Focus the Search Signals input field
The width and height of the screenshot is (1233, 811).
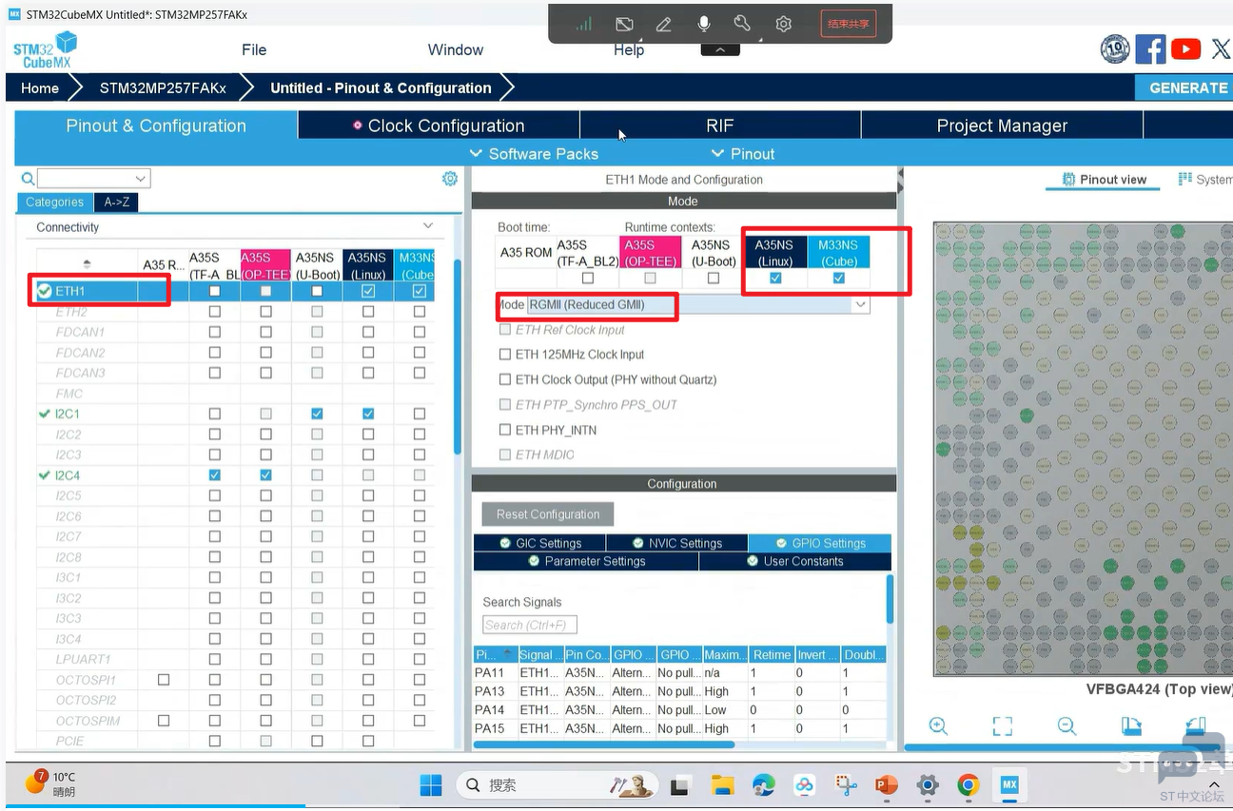click(x=530, y=625)
